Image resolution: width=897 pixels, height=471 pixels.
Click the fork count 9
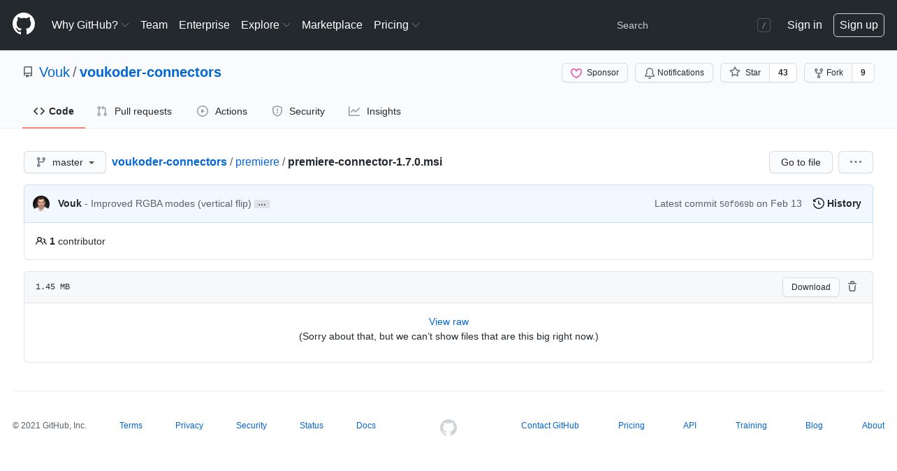[863, 73]
